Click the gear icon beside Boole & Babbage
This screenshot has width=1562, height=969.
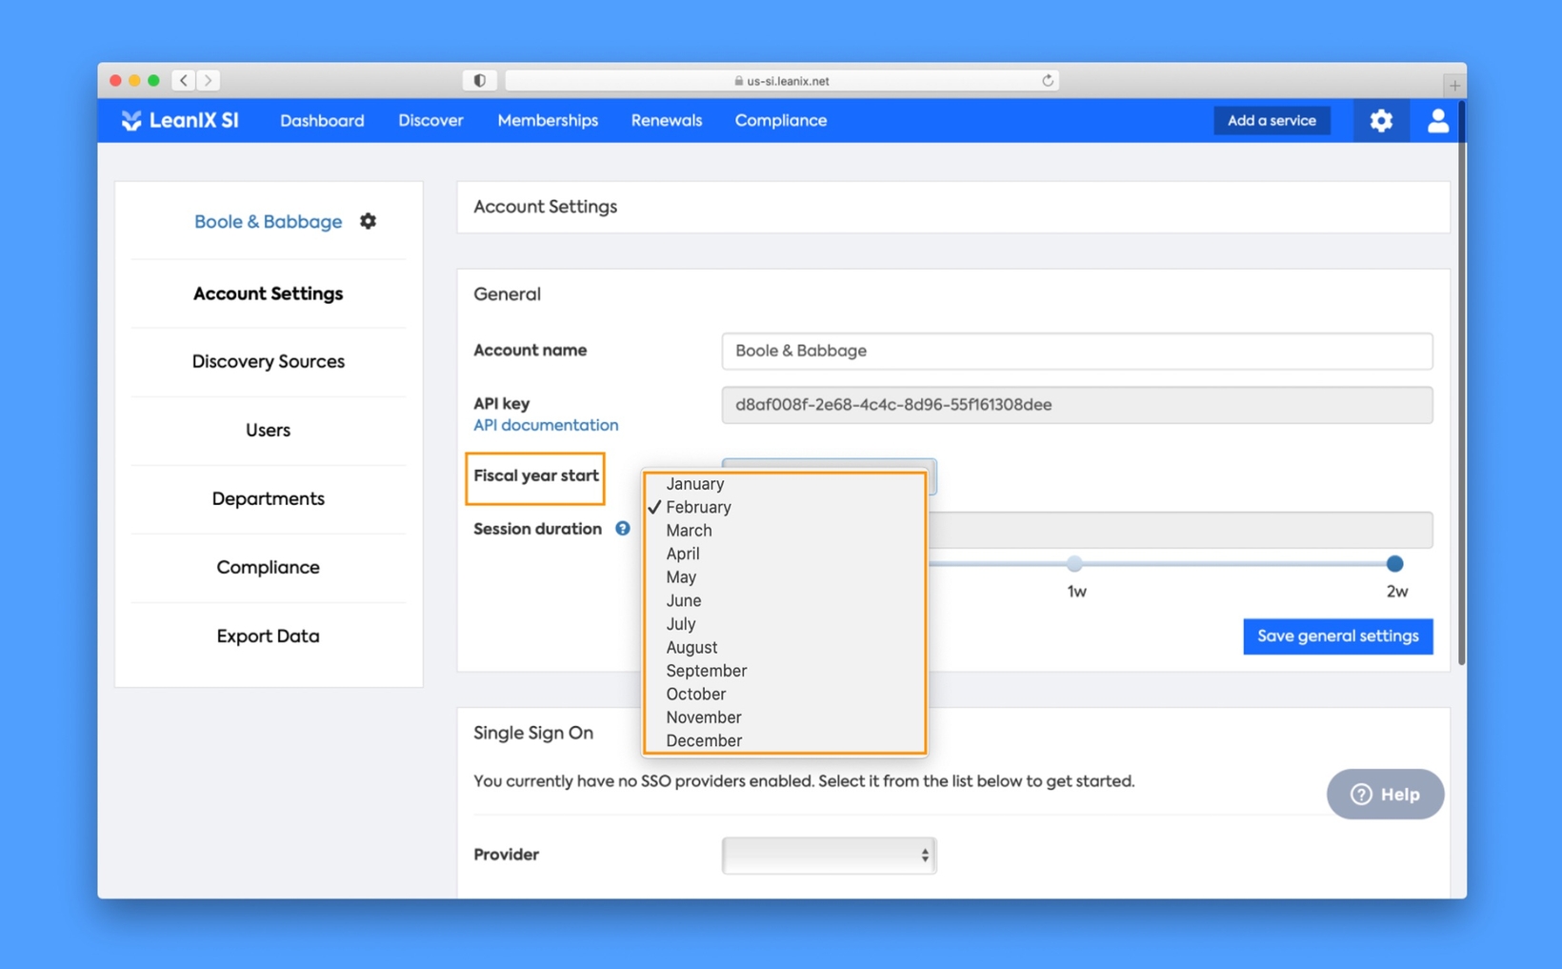coord(369,221)
